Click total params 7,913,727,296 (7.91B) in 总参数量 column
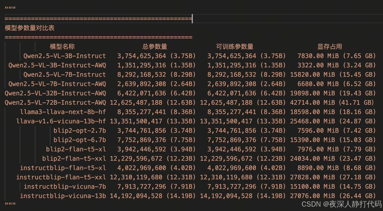 (x=156, y=187)
